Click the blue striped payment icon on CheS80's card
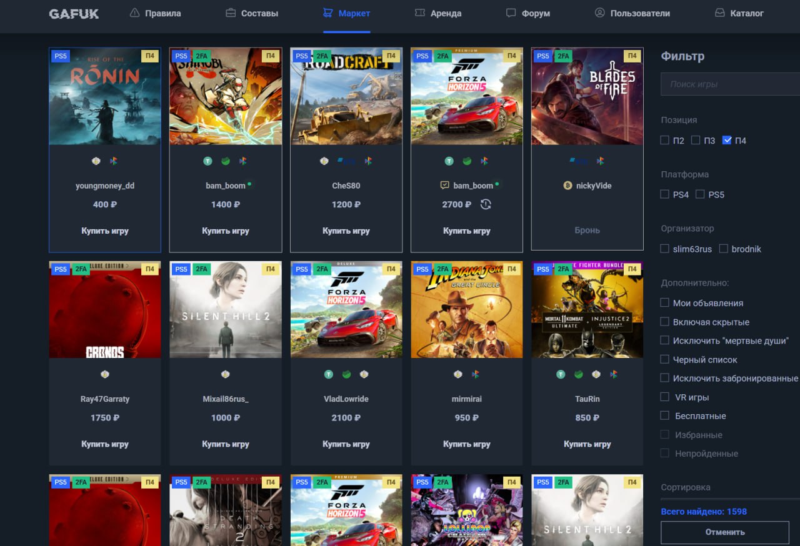800x546 pixels. 346,161
